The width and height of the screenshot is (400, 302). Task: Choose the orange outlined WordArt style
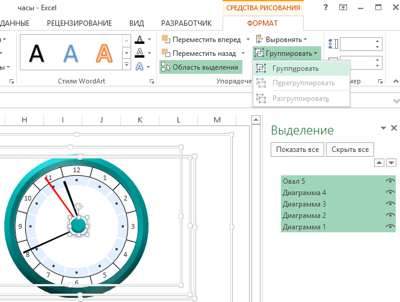point(106,54)
